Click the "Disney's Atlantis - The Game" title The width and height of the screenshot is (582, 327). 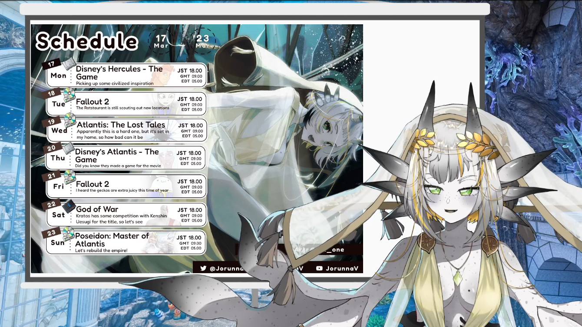[117, 156]
